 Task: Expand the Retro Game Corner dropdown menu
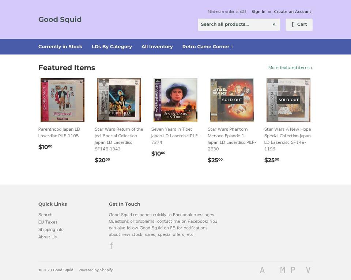206,47
